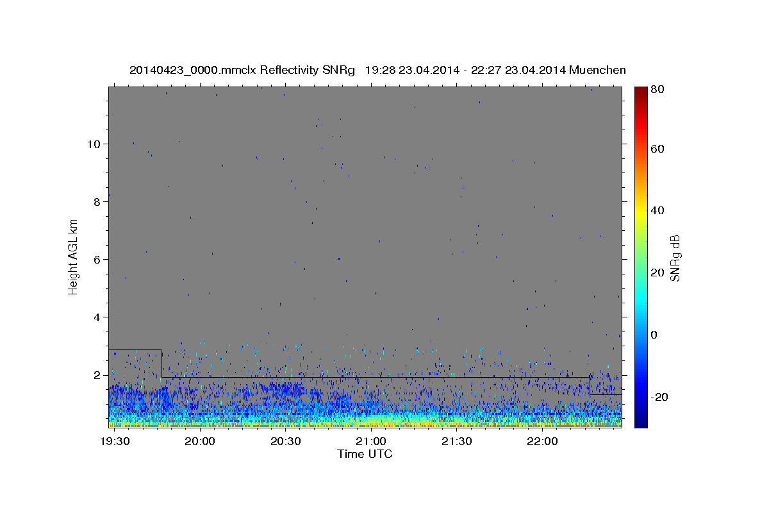Click the colorbar value 0
This screenshot has width=769, height=513.
(656, 335)
